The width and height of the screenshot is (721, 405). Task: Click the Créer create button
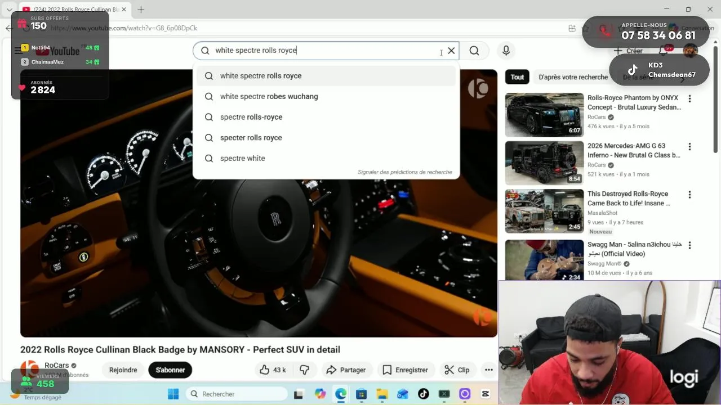[x=629, y=51]
